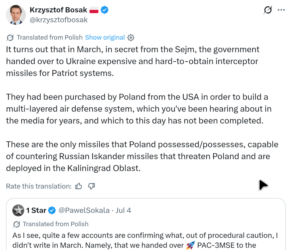Open 1 Star's star avatar
This screenshot has height=250, width=289.
[18, 210]
